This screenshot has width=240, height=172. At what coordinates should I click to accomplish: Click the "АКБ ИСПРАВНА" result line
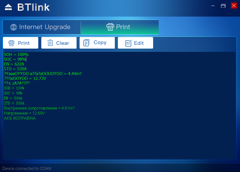click(20, 118)
